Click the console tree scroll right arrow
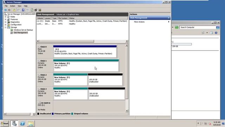Image resolution: width=225 pixels, height=127 pixels. tap(34, 114)
